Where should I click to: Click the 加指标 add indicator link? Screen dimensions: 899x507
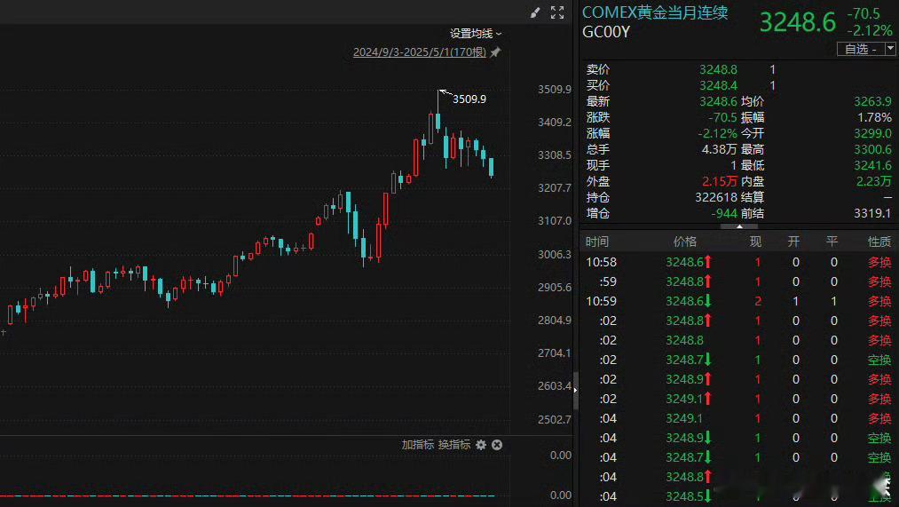tap(418, 445)
